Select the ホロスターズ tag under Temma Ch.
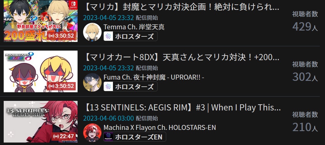This screenshot has width=325, height=145. (130, 36)
